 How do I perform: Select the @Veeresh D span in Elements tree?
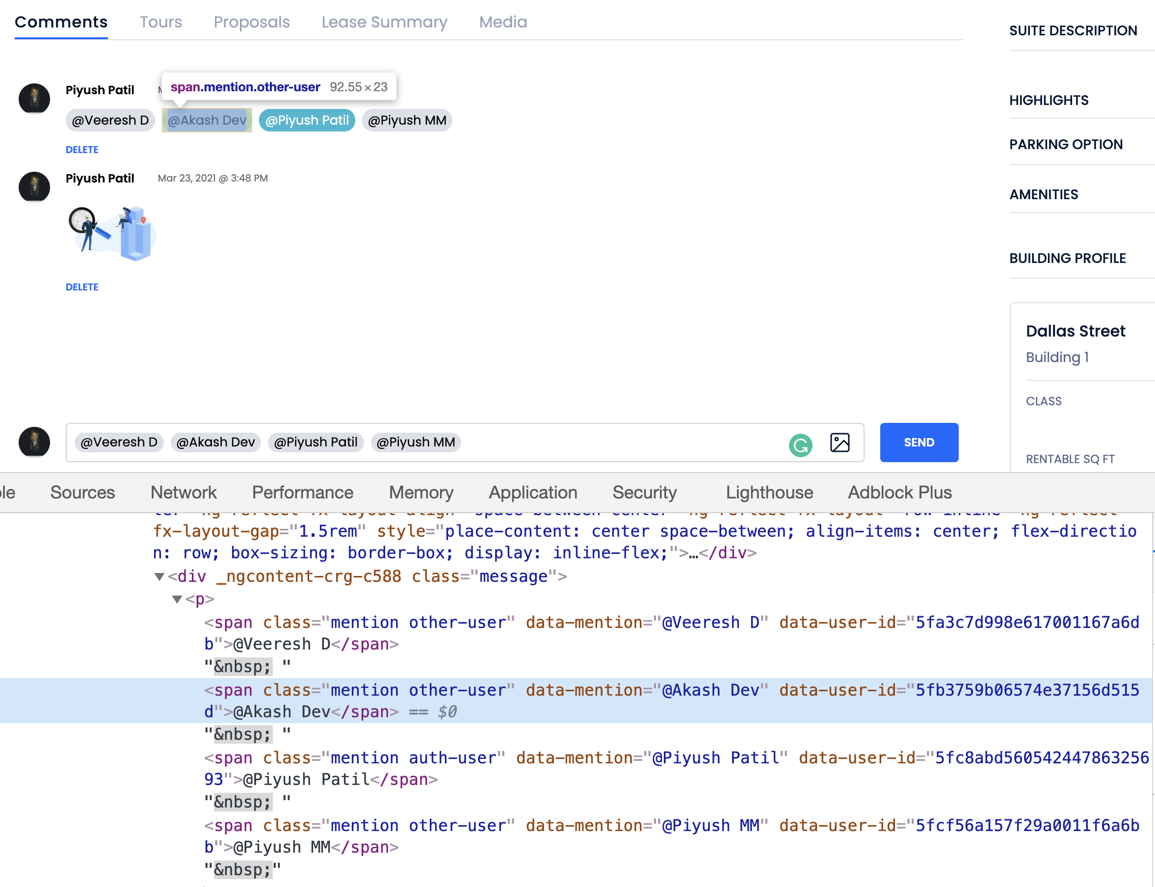(671, 633)
